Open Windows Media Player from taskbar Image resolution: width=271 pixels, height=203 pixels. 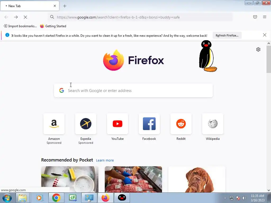click(39, 198)
